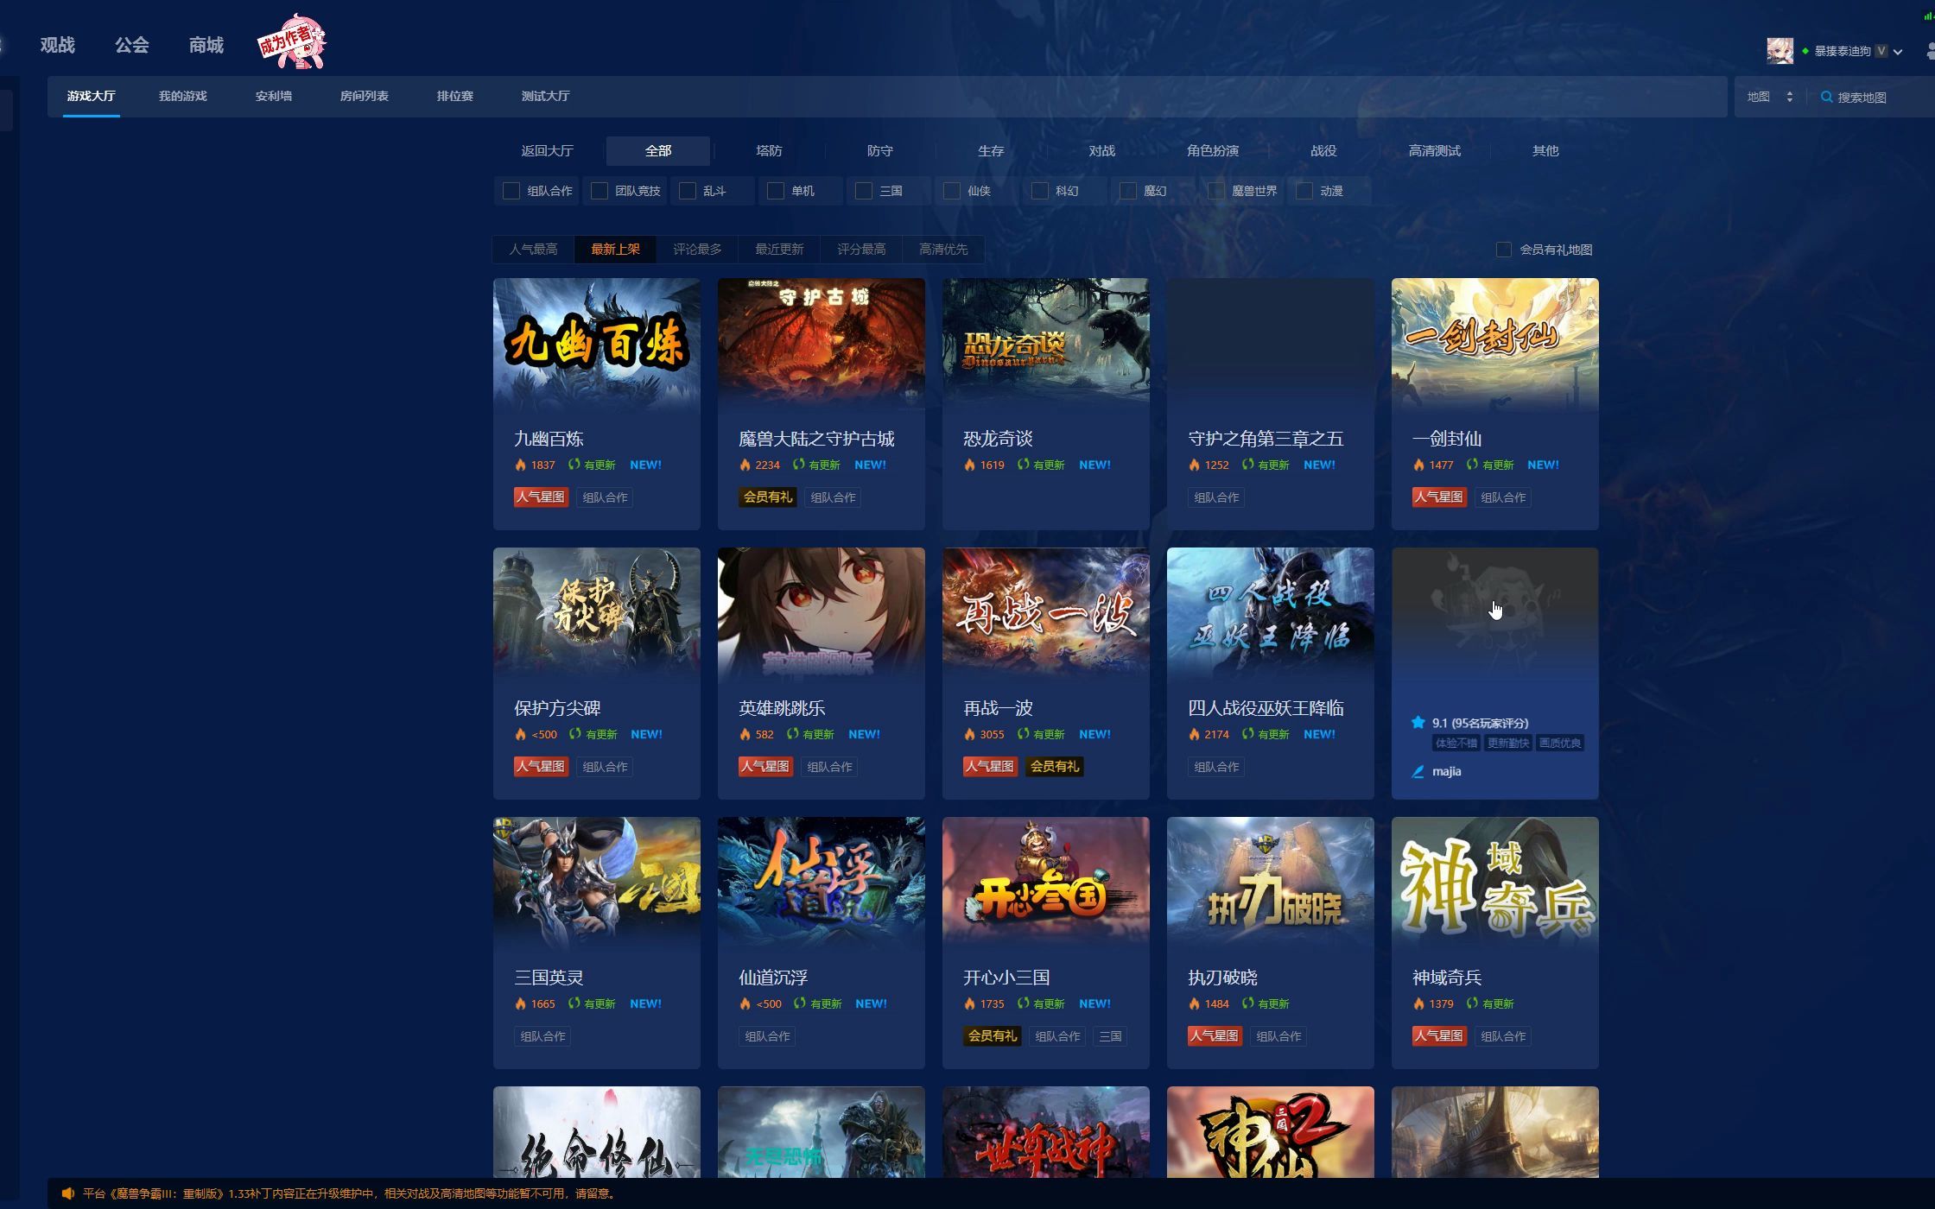Sort maps by 最近更新
The image size is (1935, 1209).
(779, 250)
